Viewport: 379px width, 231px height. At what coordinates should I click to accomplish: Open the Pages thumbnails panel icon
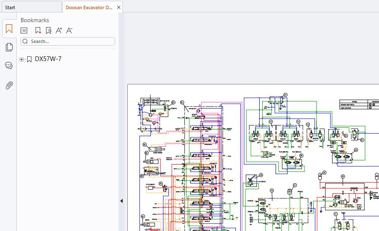9,47
